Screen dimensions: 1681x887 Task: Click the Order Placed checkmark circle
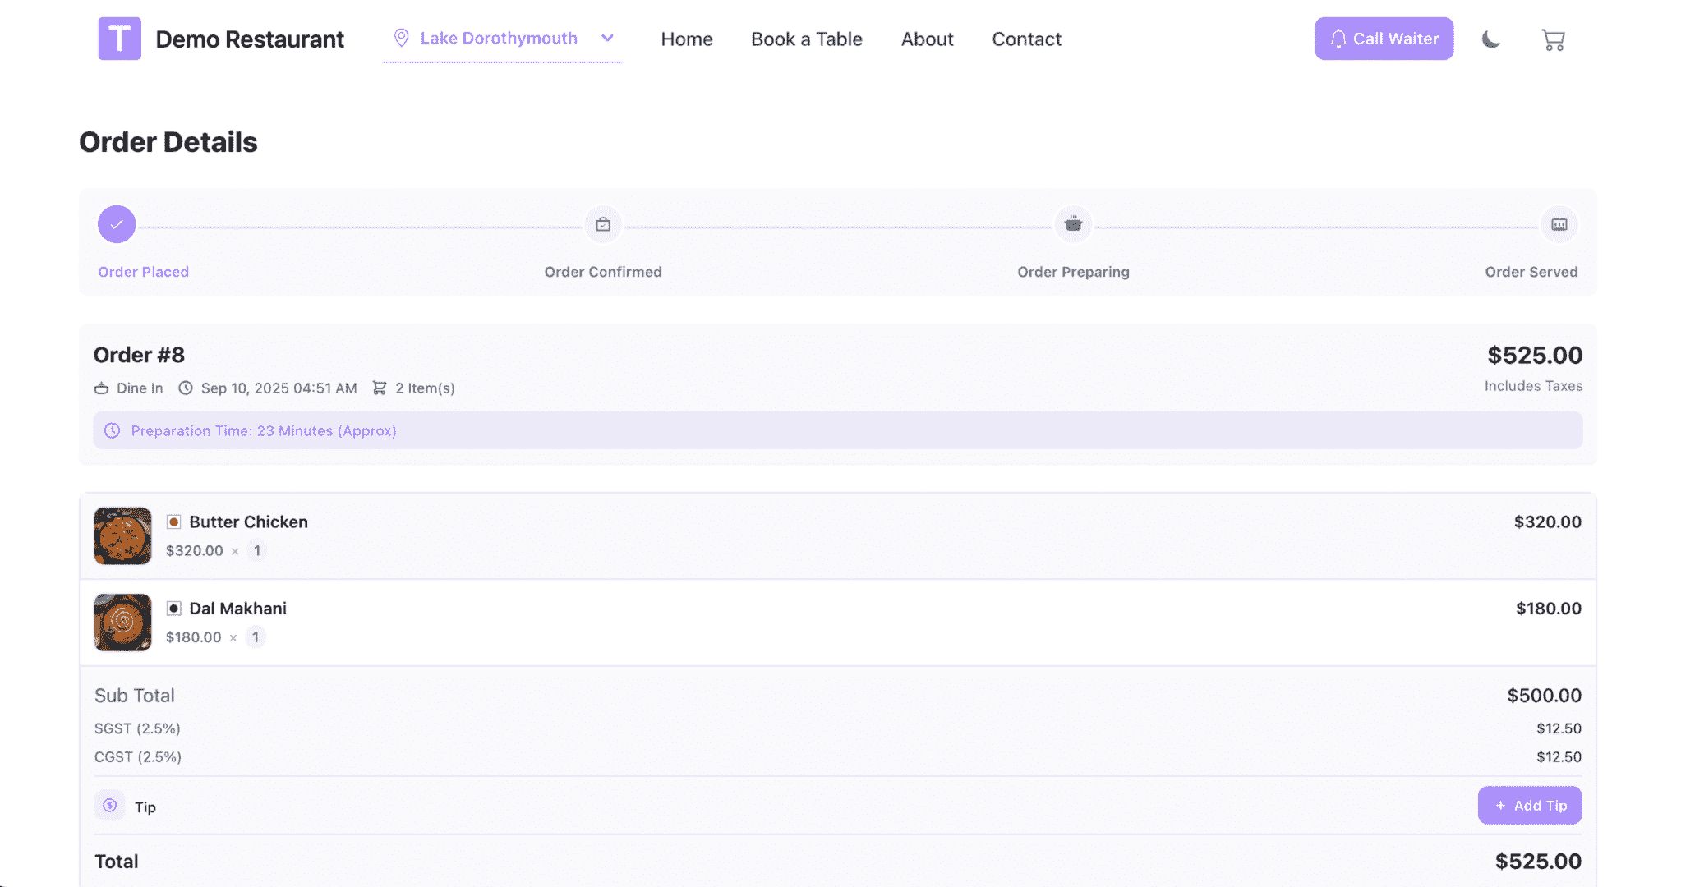tap(116, 223)
